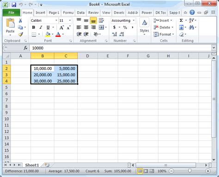This screenshot has height=177, width=219.
Task: Expand the Insert cells dropdown
Action: click(x=171, y=20)
